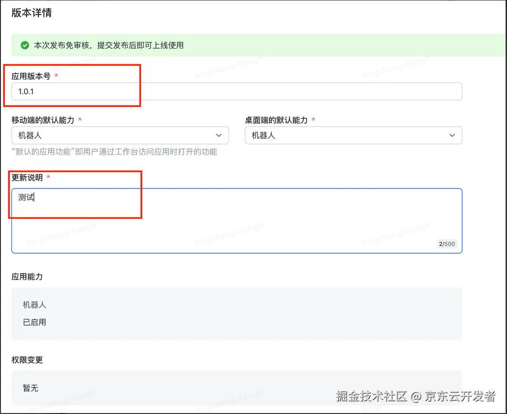This screenshot has width=507, height=414.
Task: Click the audit-free notice text in green banner
Action: click(x=109, y=45)
